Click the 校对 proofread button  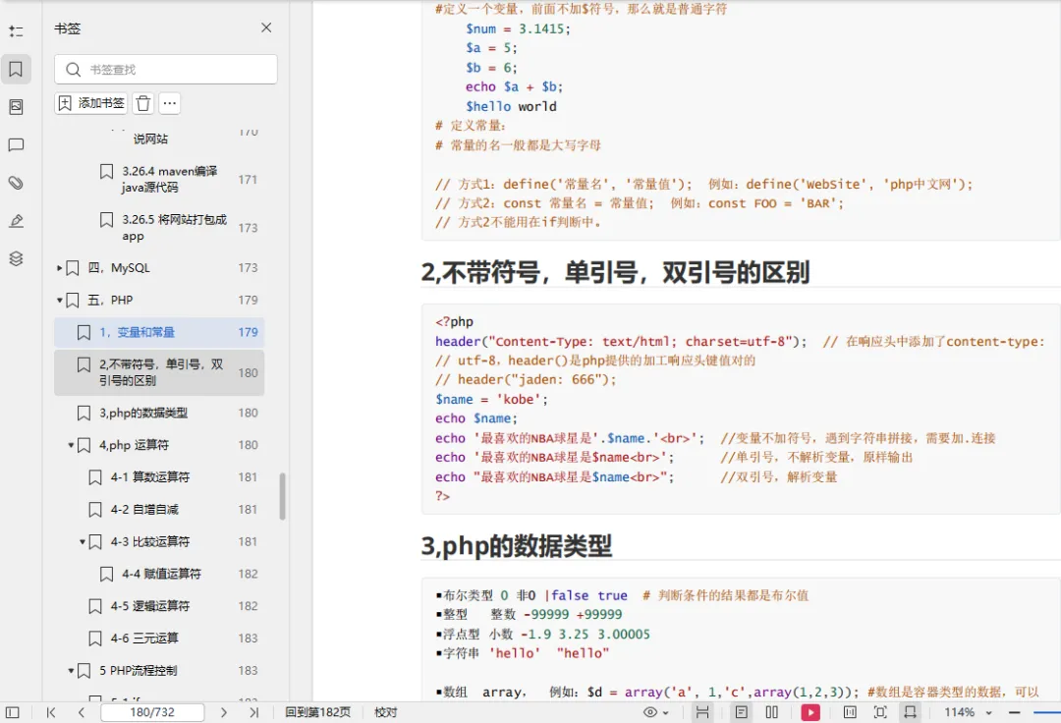[386, 712]
